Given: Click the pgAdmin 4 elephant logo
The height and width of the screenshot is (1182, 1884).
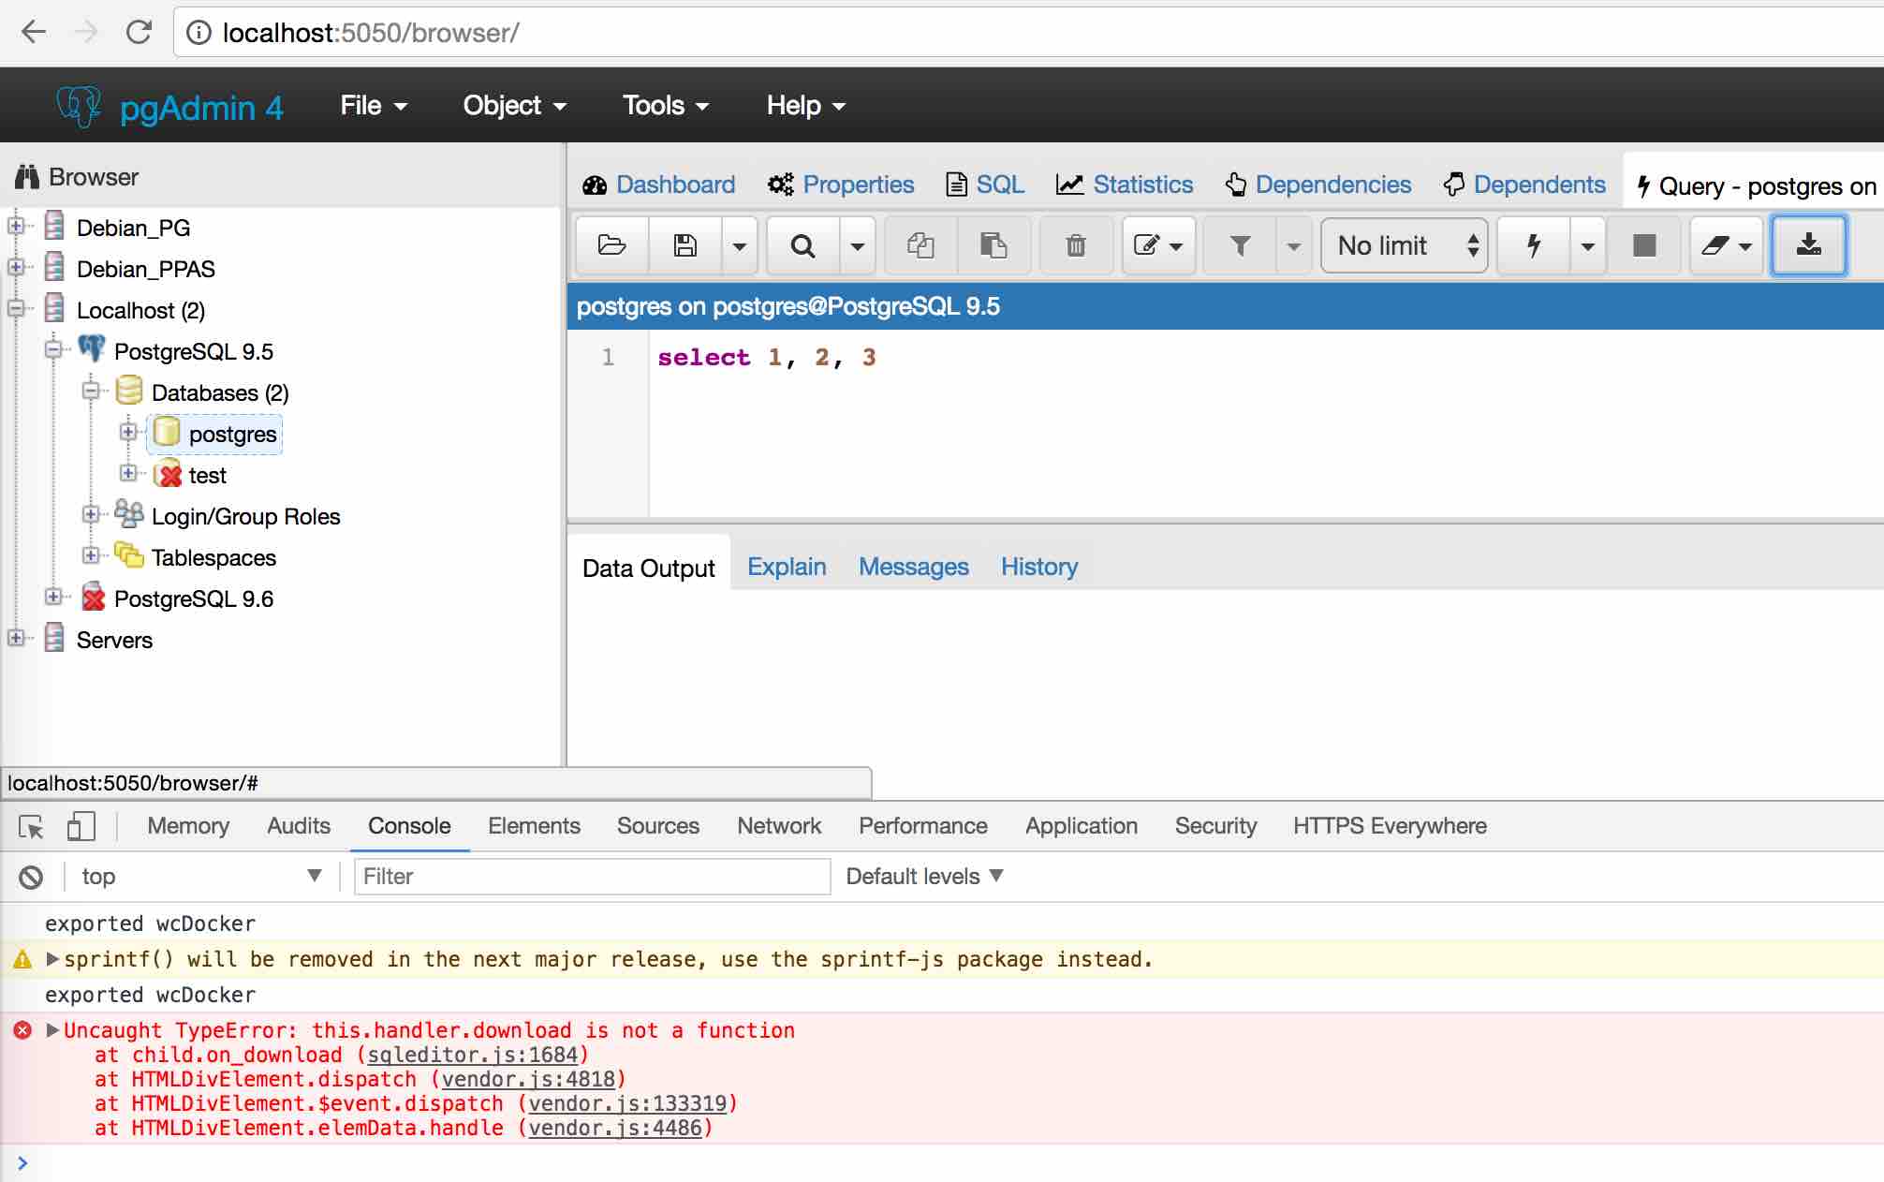Looking at the screenshot, I should click(79, 106).
